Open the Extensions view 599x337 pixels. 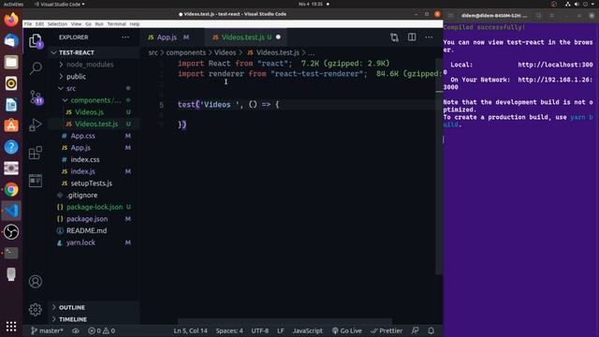pos(36,153)
